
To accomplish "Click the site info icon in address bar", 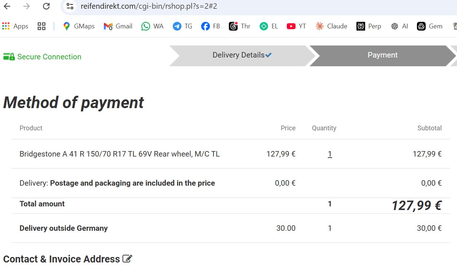I will 70,6.
